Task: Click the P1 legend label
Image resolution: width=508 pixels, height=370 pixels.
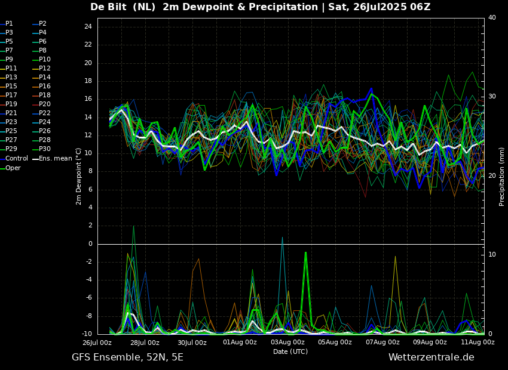Action: [x=9, y=24]
